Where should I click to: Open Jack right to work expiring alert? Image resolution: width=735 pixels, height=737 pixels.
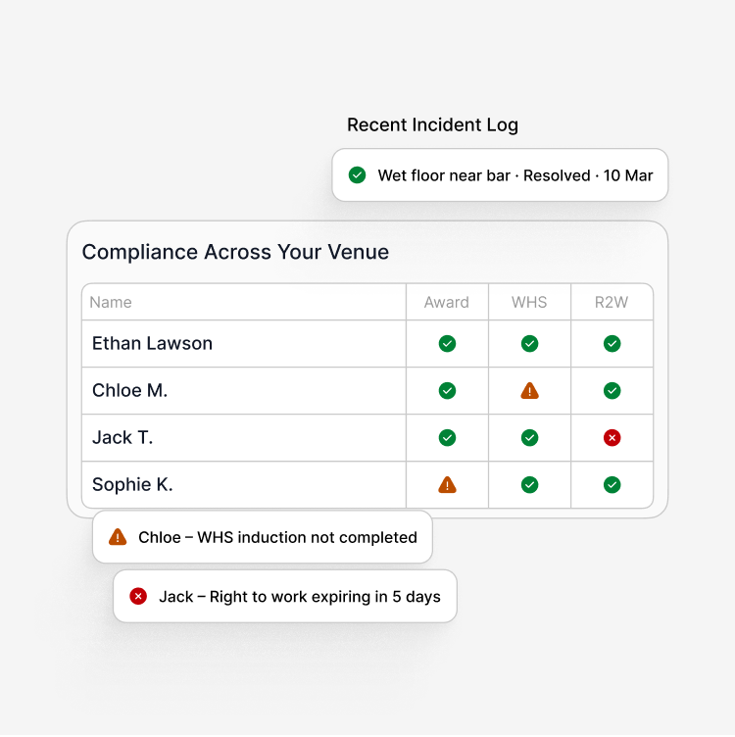pyautogui.click(x=285, y=596)
